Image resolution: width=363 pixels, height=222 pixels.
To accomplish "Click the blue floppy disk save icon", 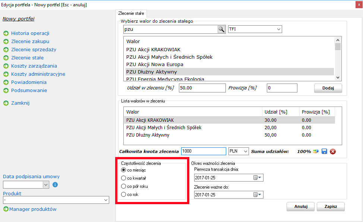I will click(x=324, y=151).
